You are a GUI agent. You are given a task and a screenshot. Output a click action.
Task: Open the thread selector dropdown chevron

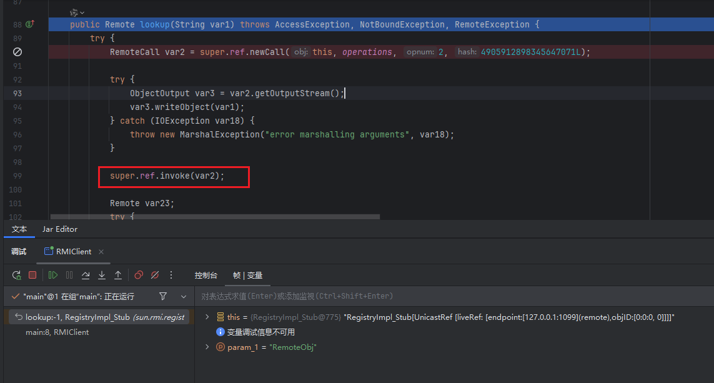[183, 296]
